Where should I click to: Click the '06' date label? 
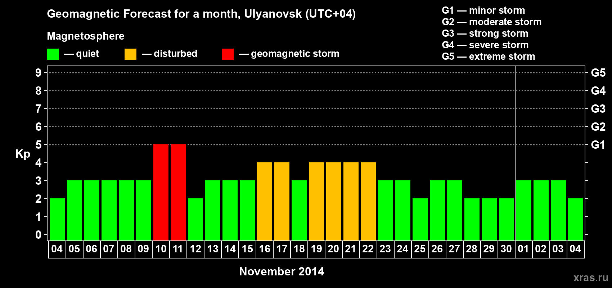pos(91,249)
